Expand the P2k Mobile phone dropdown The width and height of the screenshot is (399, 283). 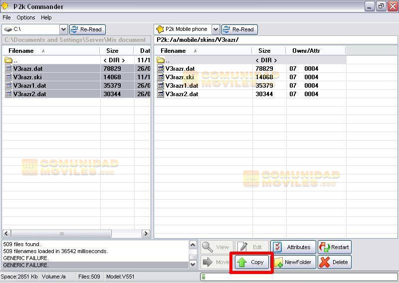pyautogui.click(x=215, y=29)
